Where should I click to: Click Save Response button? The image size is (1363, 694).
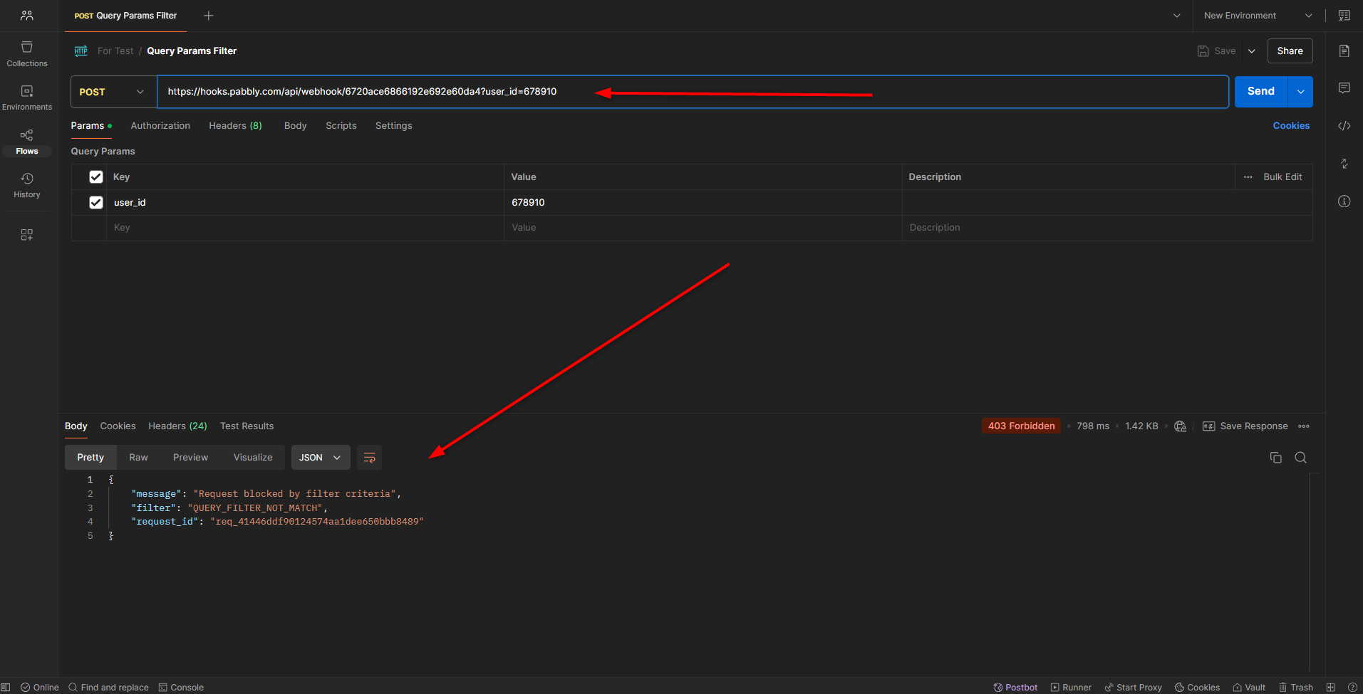(x=1245, y=426)
